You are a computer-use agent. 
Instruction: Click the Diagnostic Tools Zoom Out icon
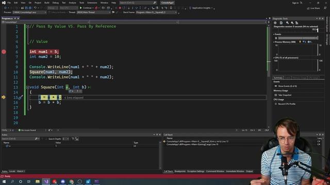292,23
